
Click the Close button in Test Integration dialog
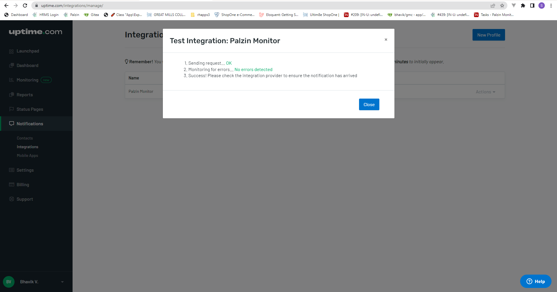pyautogui.click(x=369, y=104)
